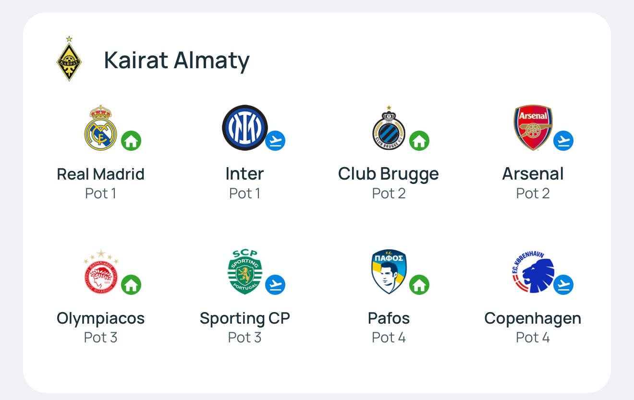Screen dimensions: 634x400
Task: Click the Kairat Almaty club crest
Action: (69, 59)
